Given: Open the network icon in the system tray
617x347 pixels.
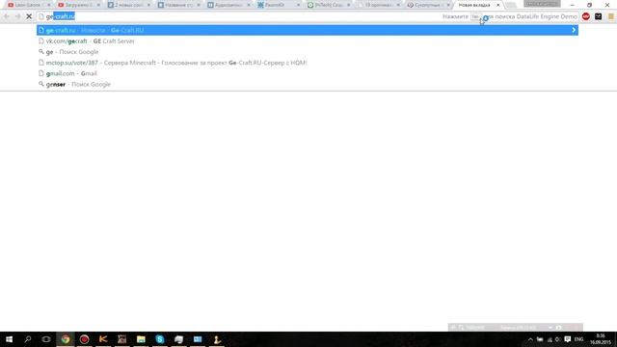Looking at the screenshot, I should [x=550, y=339].
